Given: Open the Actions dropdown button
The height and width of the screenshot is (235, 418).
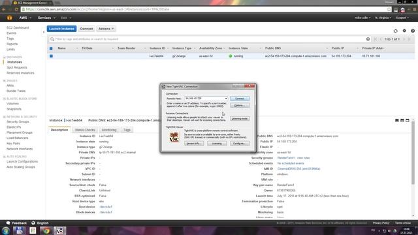Looking at the screenshot, I should click(106, 29).
